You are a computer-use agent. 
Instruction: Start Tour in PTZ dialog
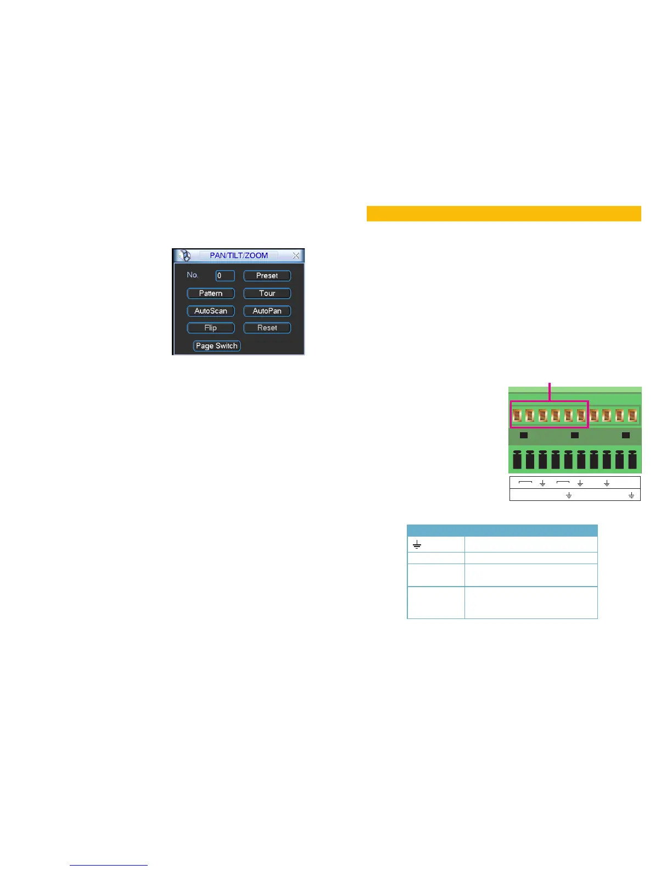coord(267,293)
